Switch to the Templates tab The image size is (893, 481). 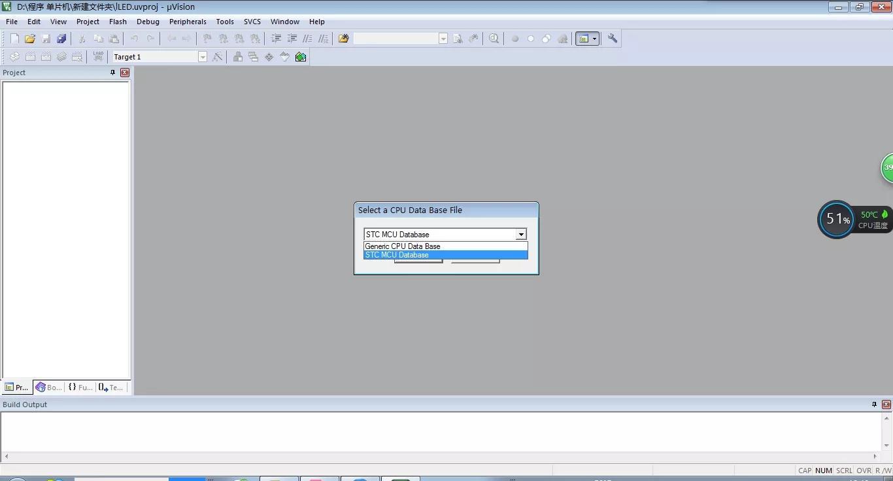click(x=111, y=388)
